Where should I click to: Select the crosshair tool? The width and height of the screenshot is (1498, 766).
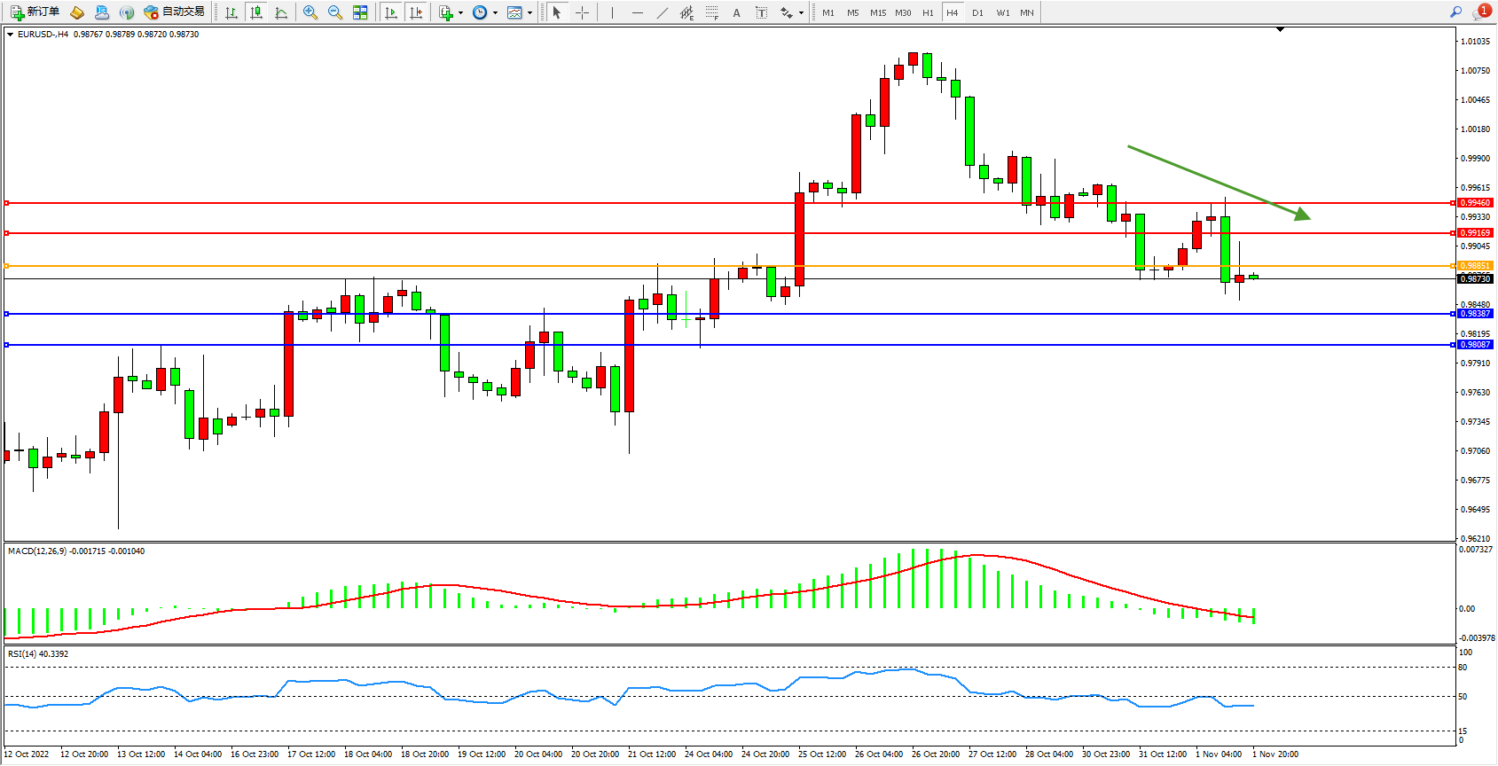582,12
